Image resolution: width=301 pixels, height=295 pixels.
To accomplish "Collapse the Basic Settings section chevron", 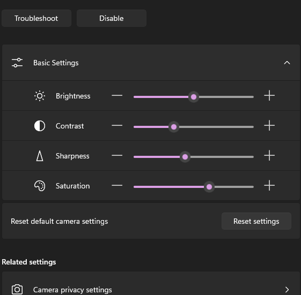I will click(x=287, y=63).
